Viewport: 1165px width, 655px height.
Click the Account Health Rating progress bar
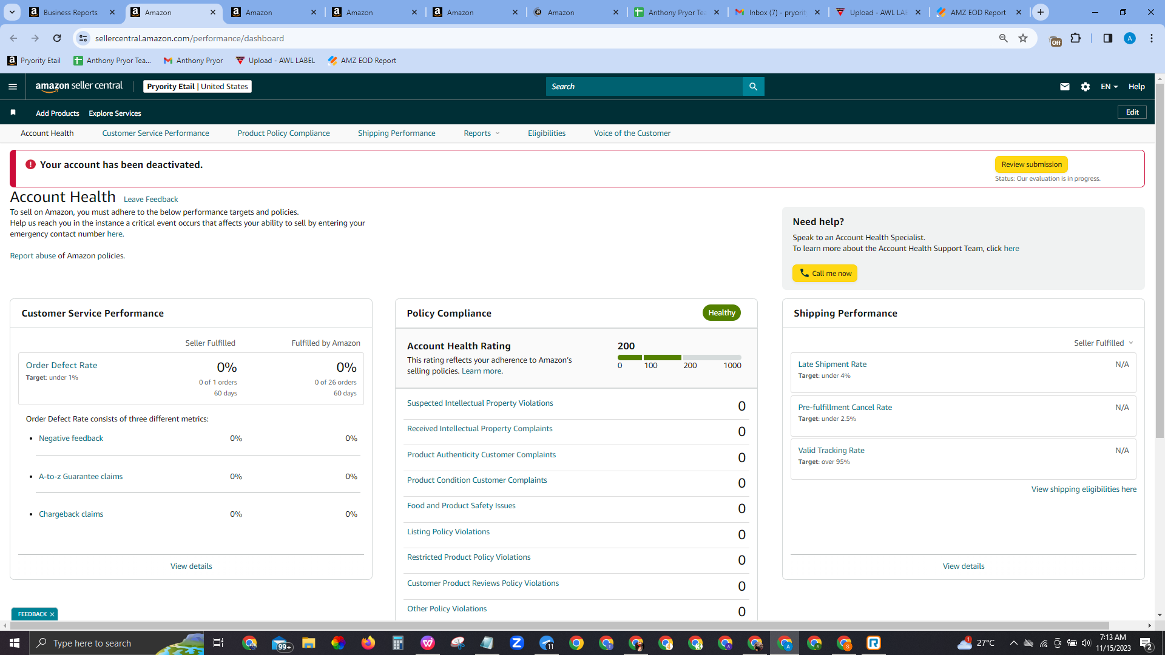pos(680,358)
